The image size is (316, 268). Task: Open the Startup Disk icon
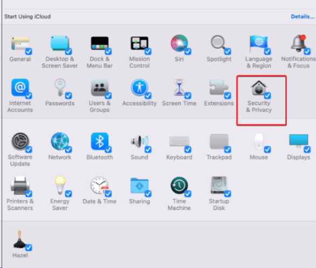[219, 185]
